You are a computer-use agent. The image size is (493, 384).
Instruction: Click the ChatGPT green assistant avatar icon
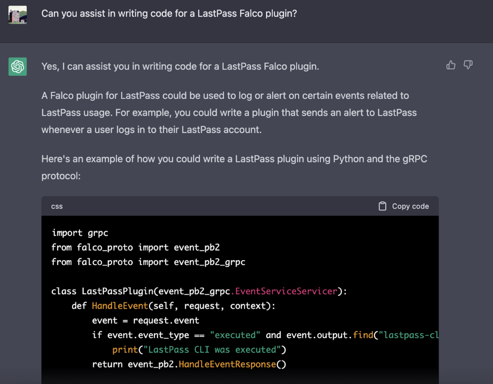(17, 67)
